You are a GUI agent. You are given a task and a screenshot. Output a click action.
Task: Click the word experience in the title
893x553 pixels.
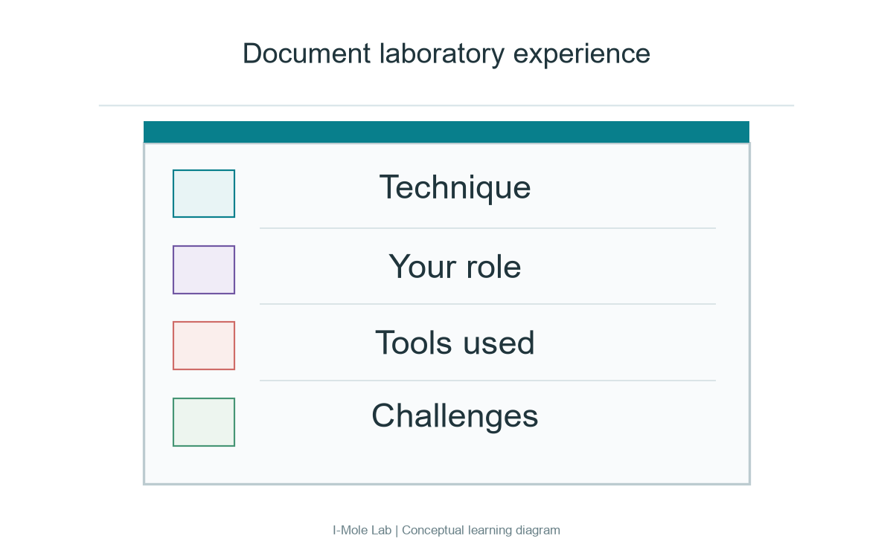[582, 55]
